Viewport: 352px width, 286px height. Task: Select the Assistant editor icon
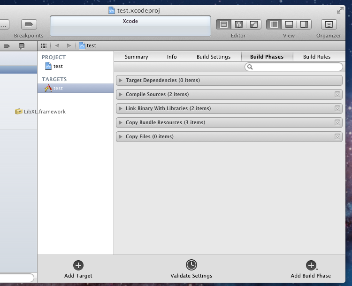(238, 24)
